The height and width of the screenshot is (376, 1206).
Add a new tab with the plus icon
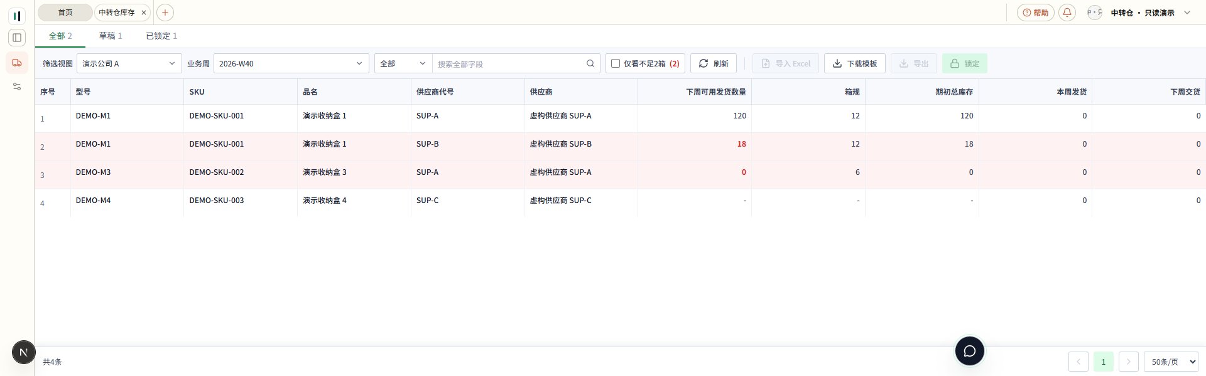click(x=165, y=13)
